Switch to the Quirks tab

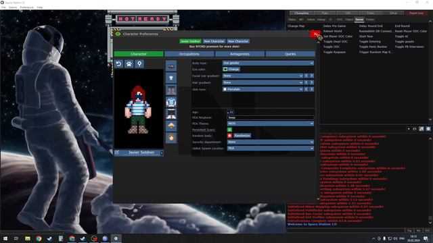click(x=290, y=54)
